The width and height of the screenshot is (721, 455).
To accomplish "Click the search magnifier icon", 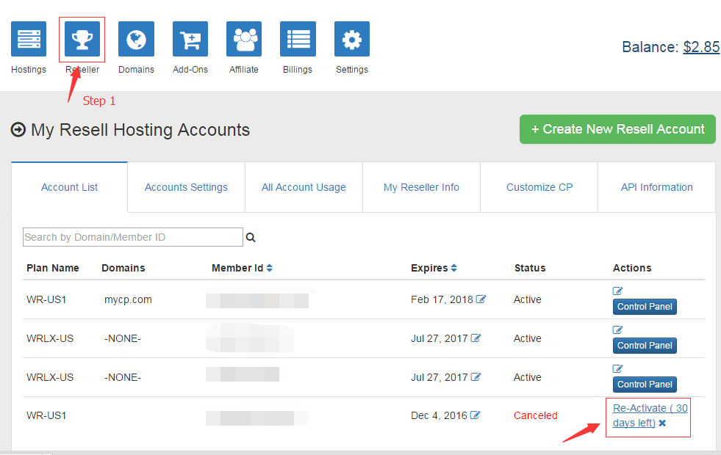I will click(x=251, y=238).
